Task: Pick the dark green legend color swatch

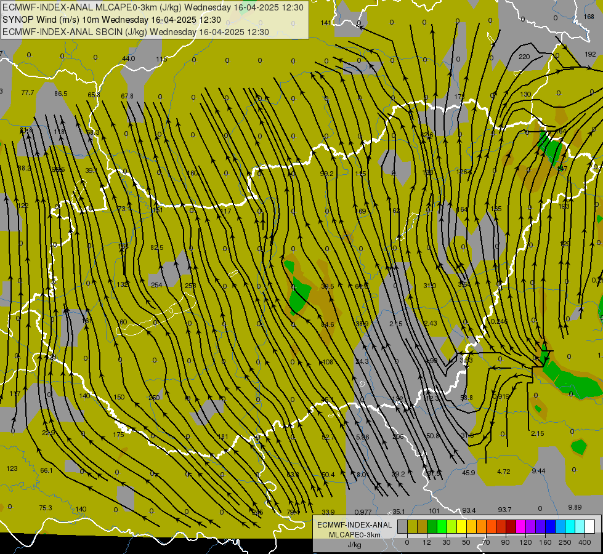Action: (x=432, y=527)
